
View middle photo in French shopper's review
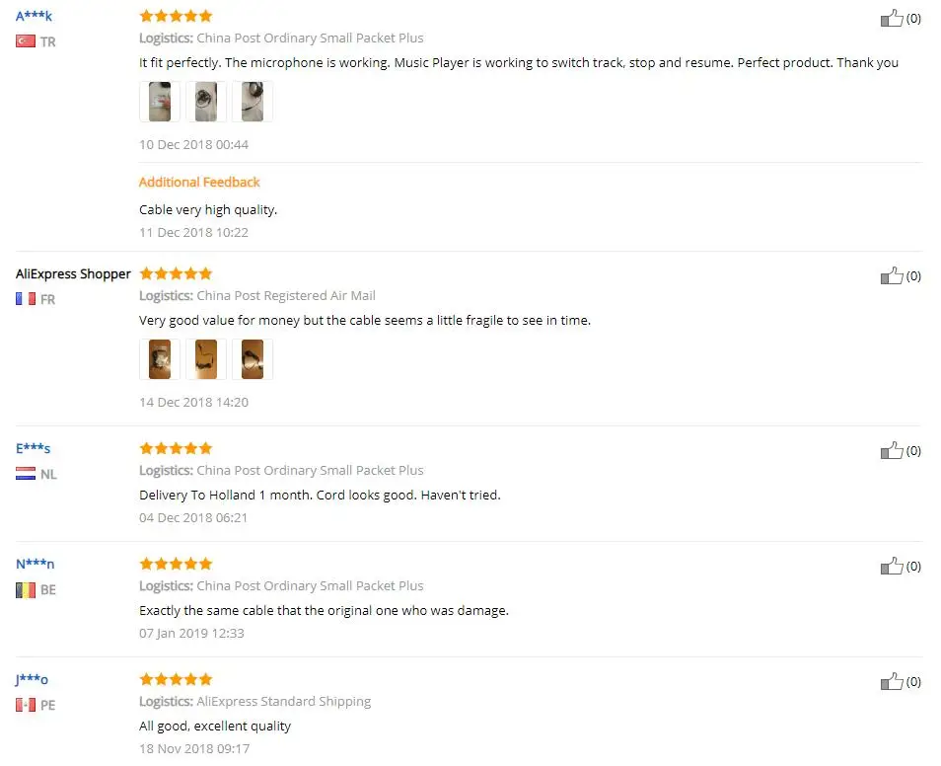[x=206, y=359]
